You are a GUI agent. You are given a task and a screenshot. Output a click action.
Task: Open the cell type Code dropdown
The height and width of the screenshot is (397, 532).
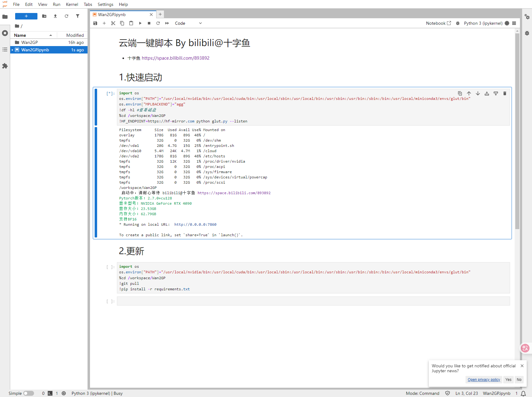click(x=188, y=23)
